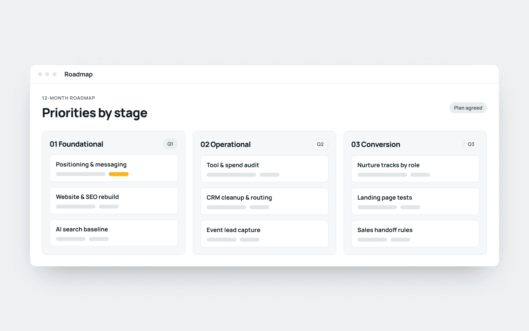Screen dimensions: 529x331
Task: Click the 02 Operational column heading
Action: tap(225, 145)
